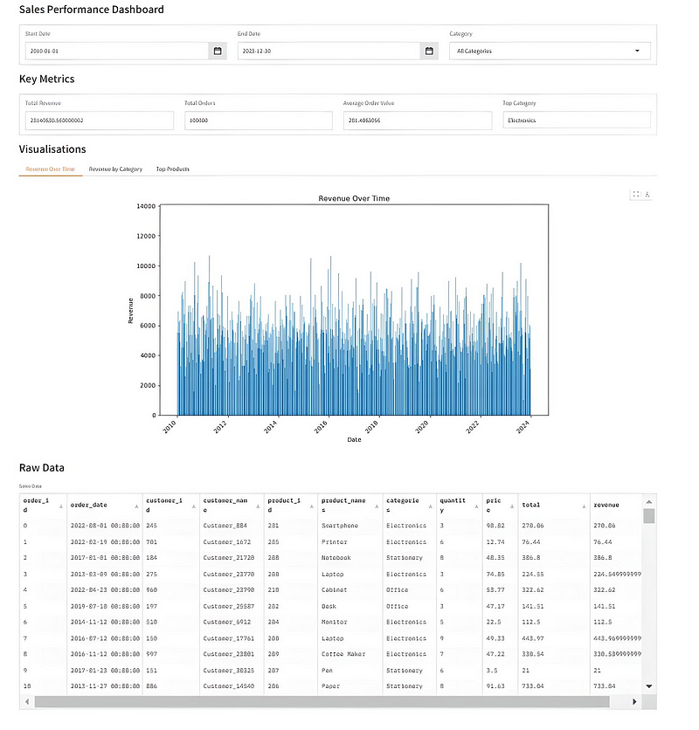Viewport: 699px width, 730px height.
Task: Sort table by quantity column arrow
Action: [x=476, y=506]
